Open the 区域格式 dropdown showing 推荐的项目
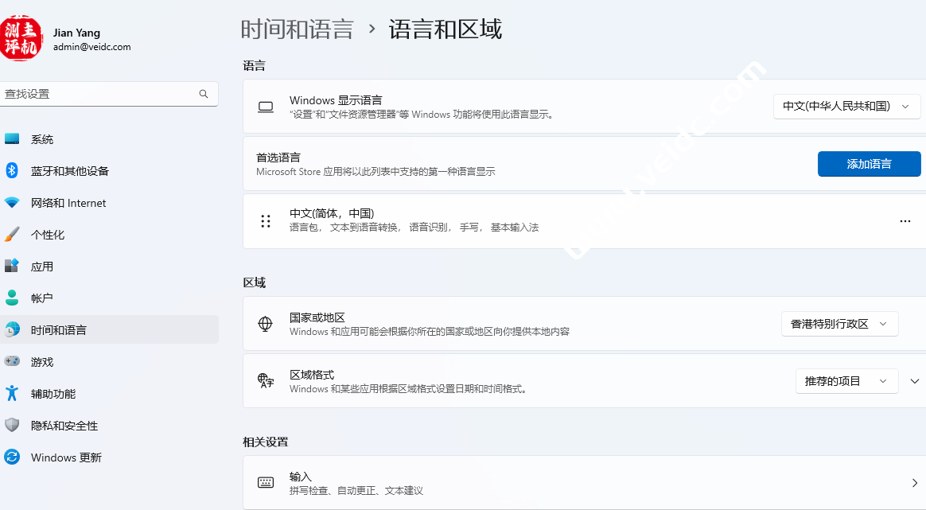 pos(846,381)
